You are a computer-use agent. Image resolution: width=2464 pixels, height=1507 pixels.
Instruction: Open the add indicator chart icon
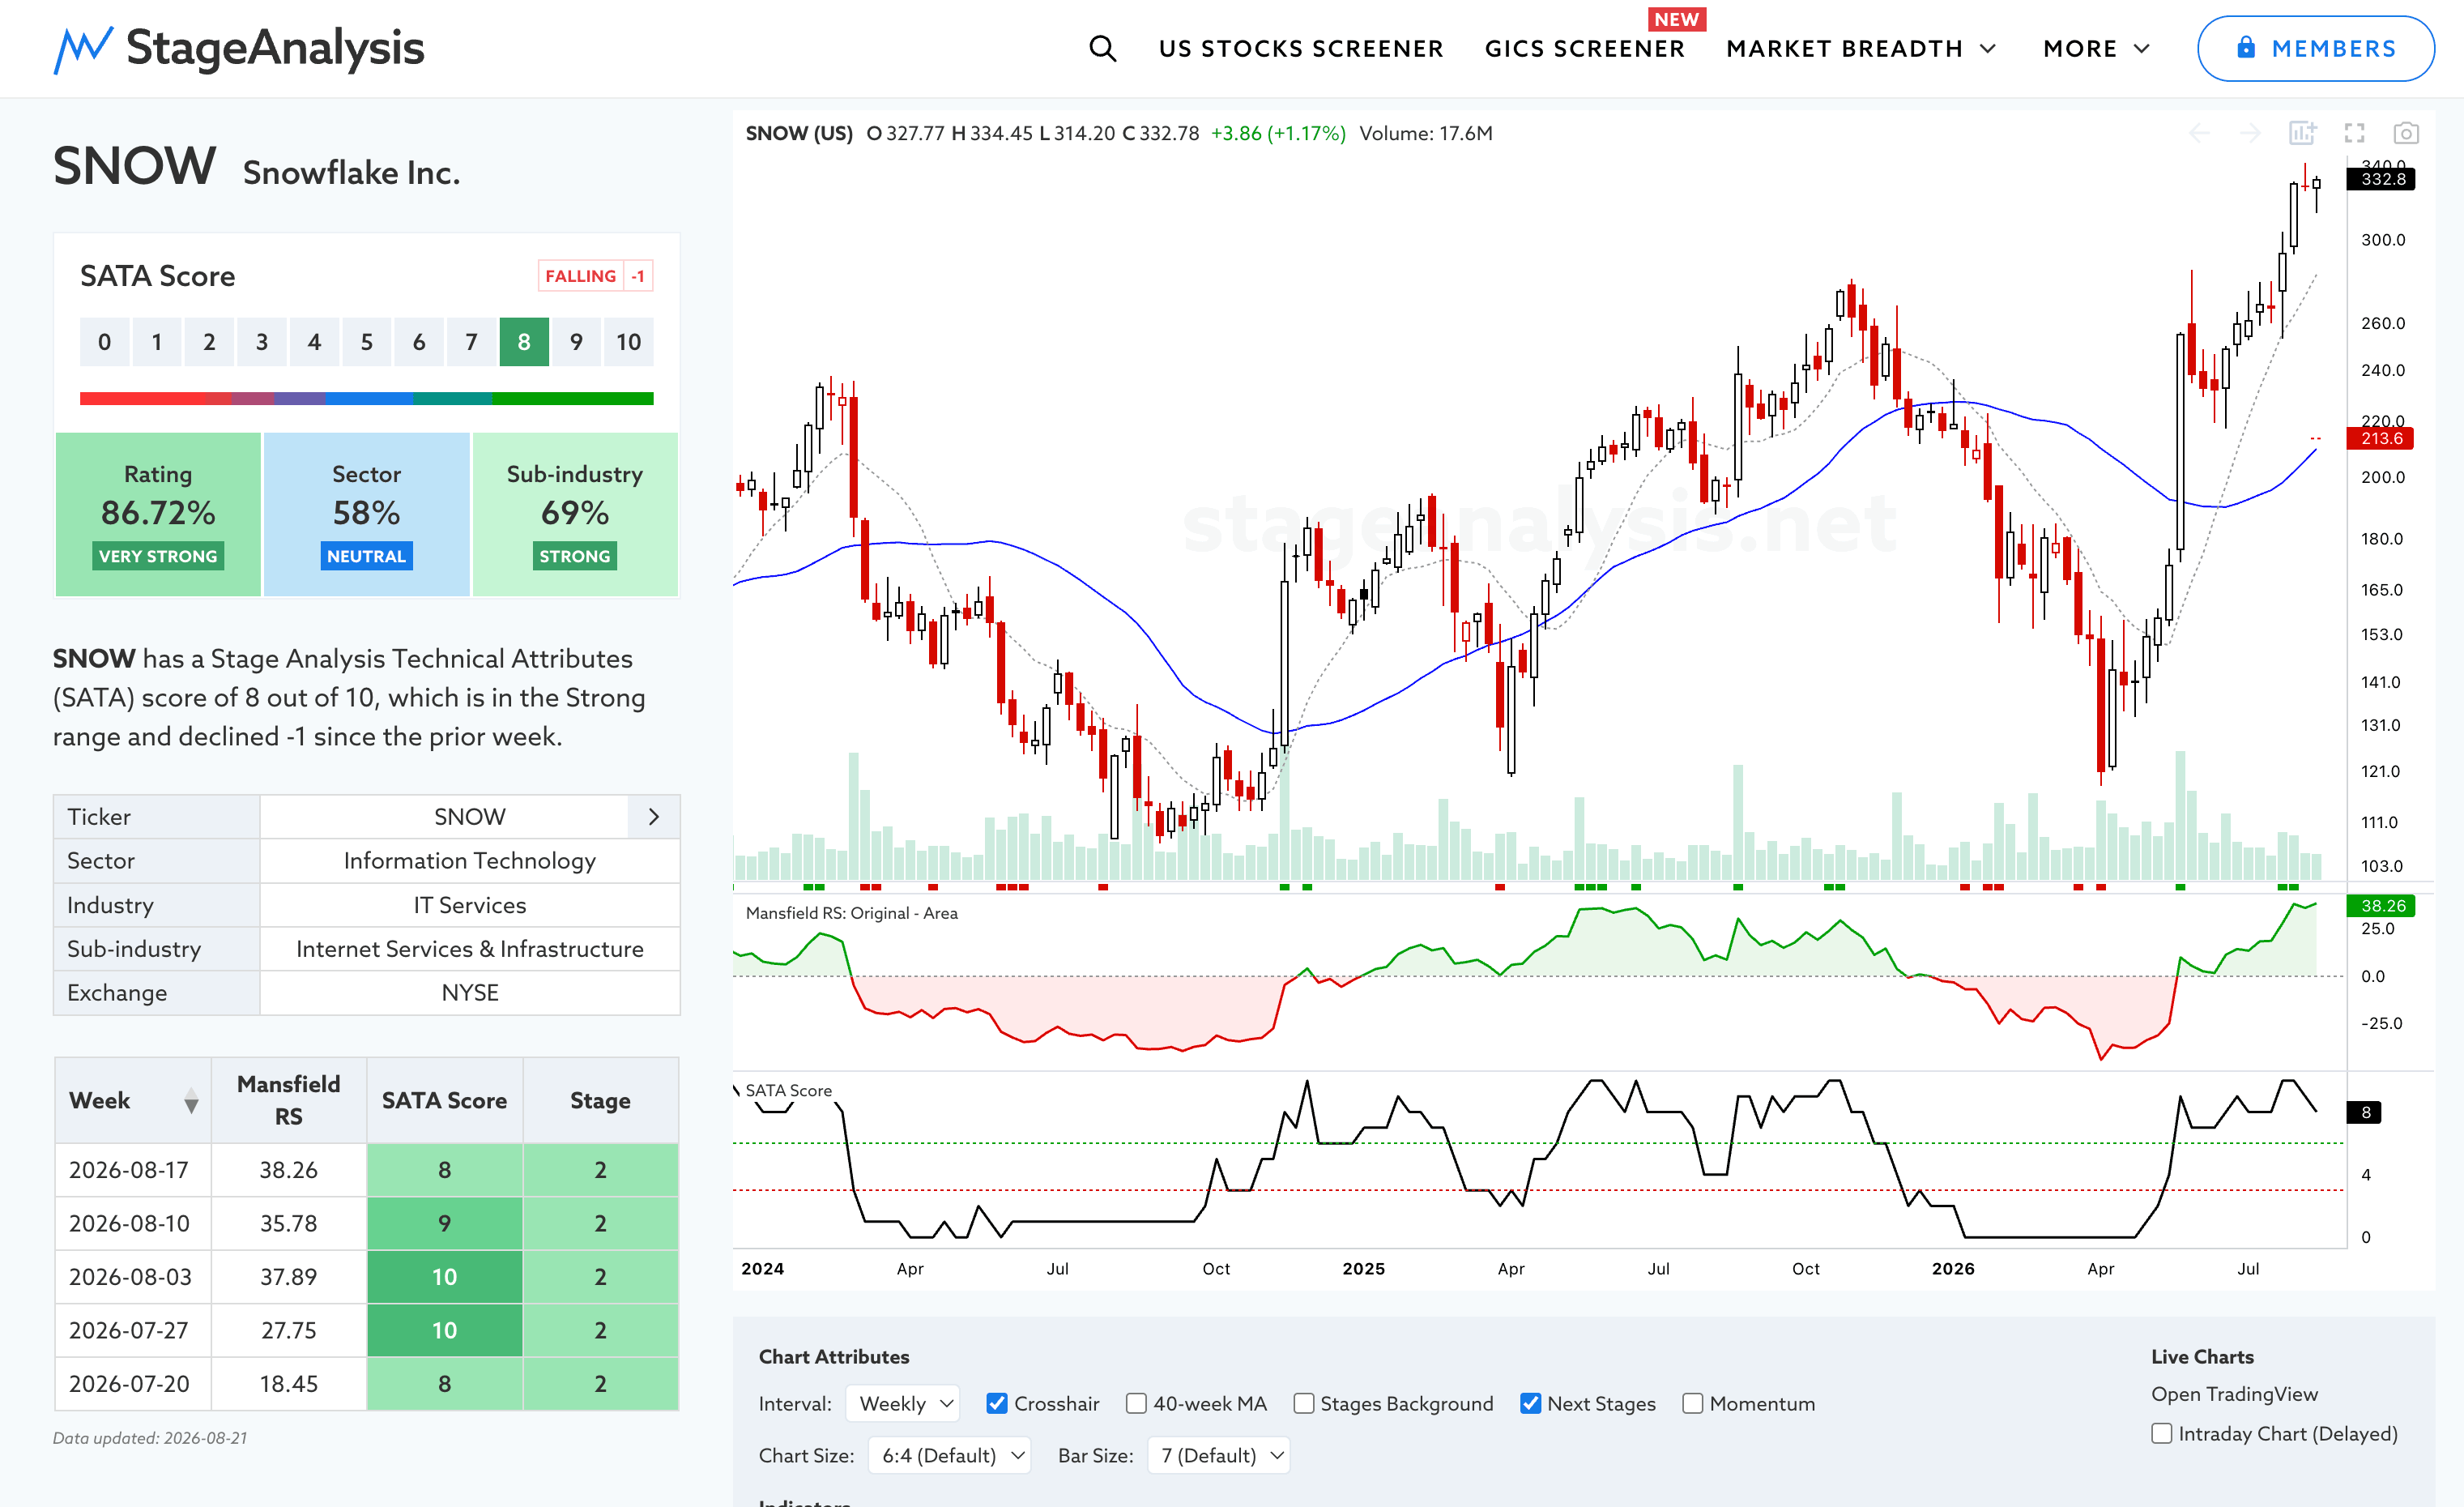(x=2302, y=133)
